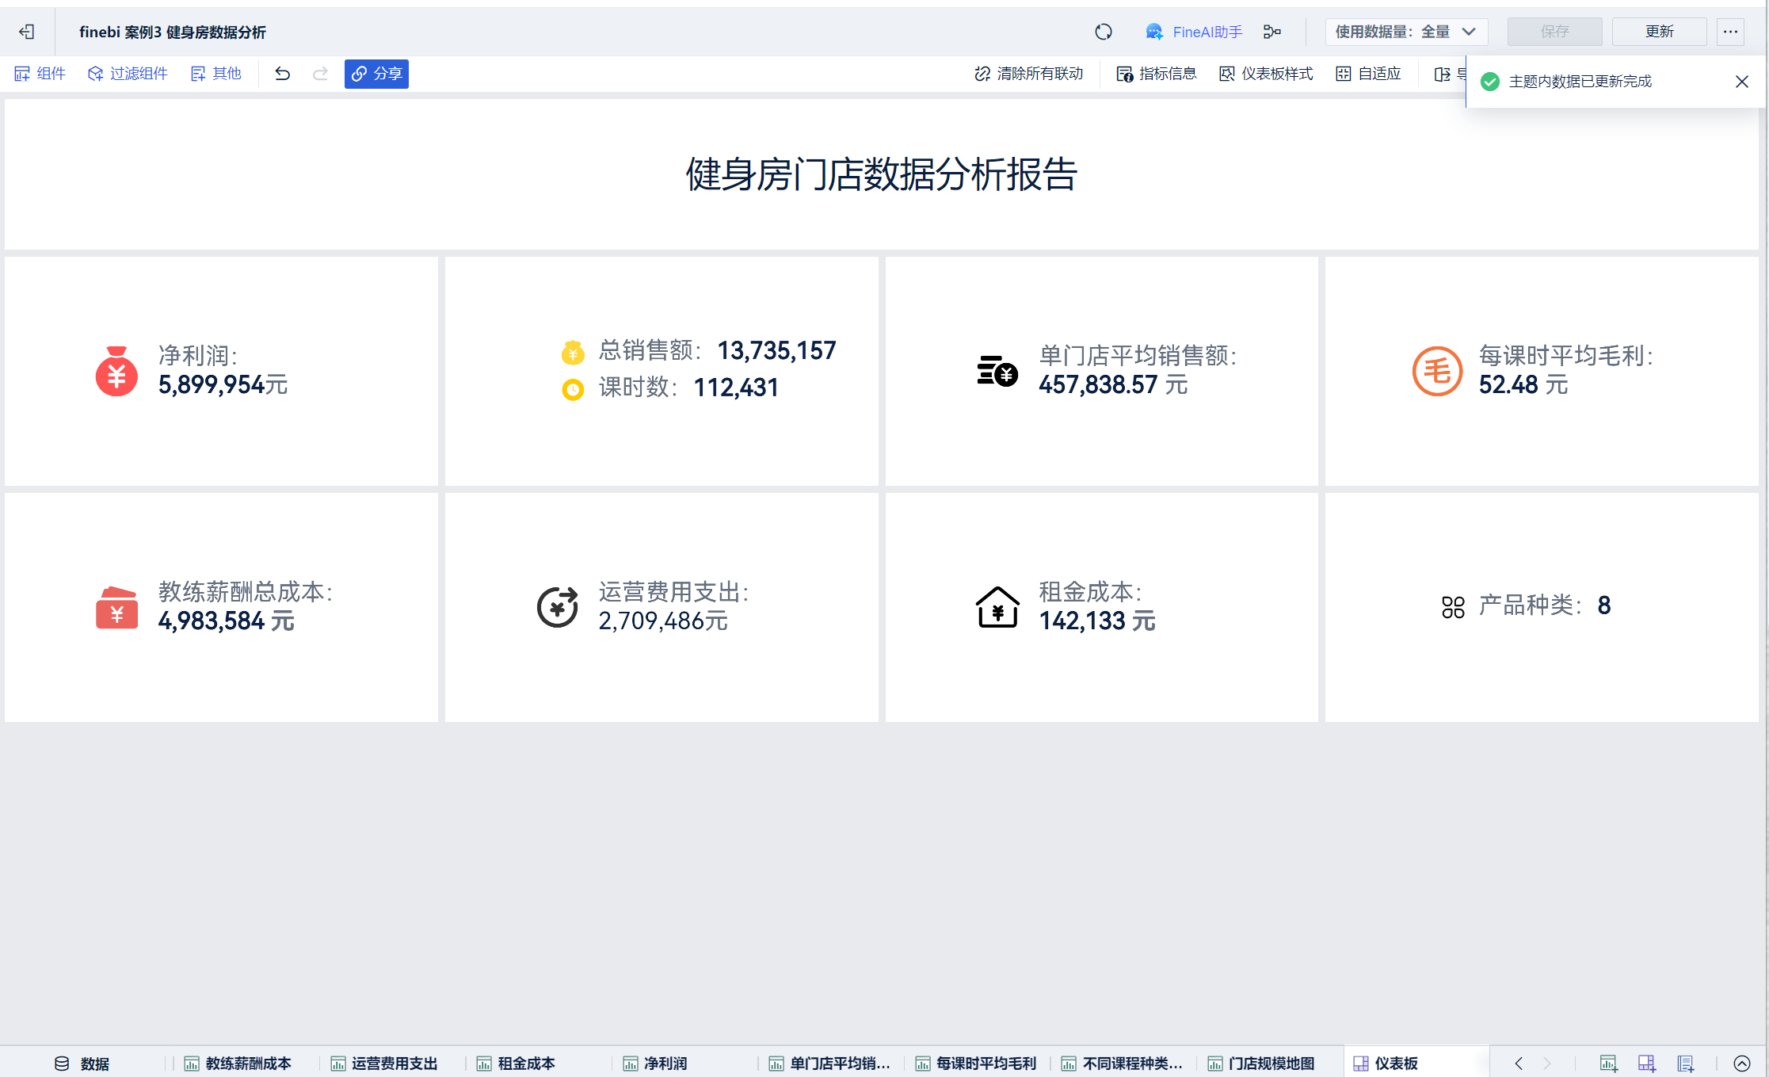Toggle 自适应 layout mode

tap(1368, 74)
